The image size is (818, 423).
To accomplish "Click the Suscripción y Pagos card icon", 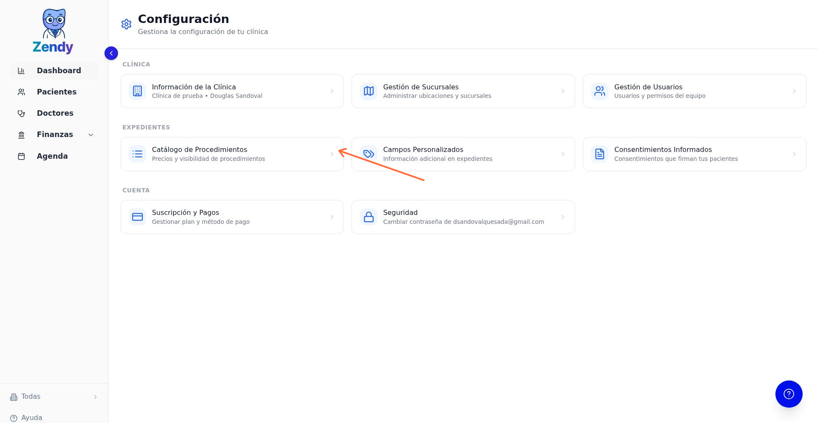I will coord(137,217).
